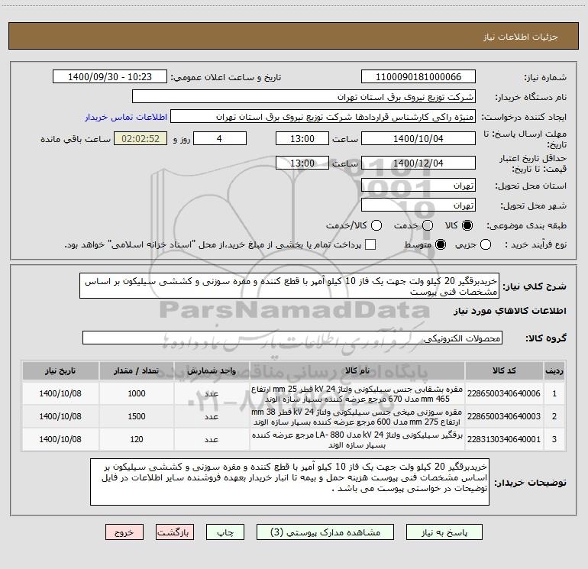
Task: Click the announcement date field 1400/09/30 - 10:23
Action: pyautogui.click(x=110, y=77)
